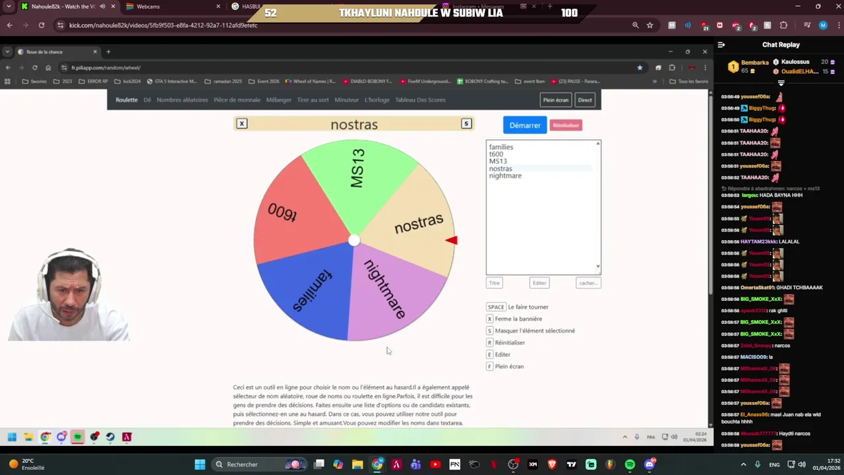Screen dimensions: 844x475
Task: Reload the inner piliapp browser page
Action: (35, 67)
